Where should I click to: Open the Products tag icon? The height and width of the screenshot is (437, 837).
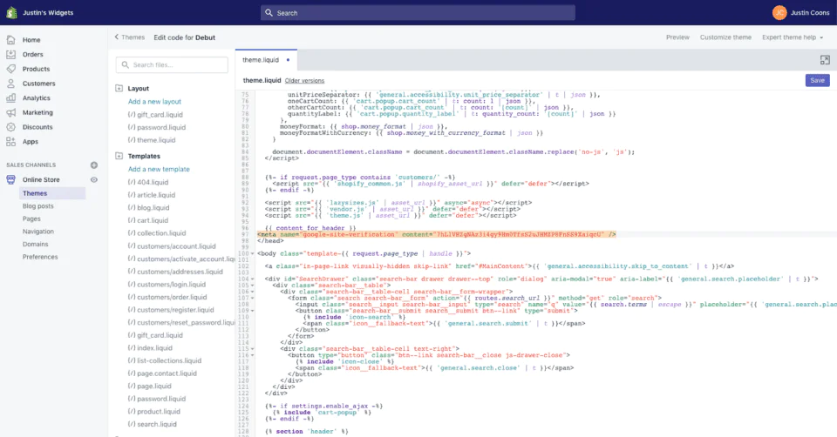10,69
